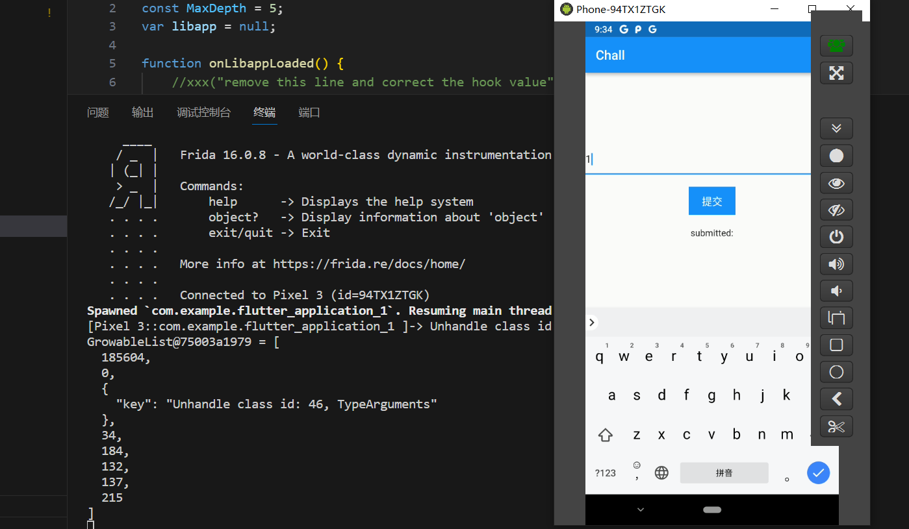Image resolution: width=909 pixels, height=529 pixels.
Task: Click the Android icon in Phone window title
Action: [x=567, y=9]
